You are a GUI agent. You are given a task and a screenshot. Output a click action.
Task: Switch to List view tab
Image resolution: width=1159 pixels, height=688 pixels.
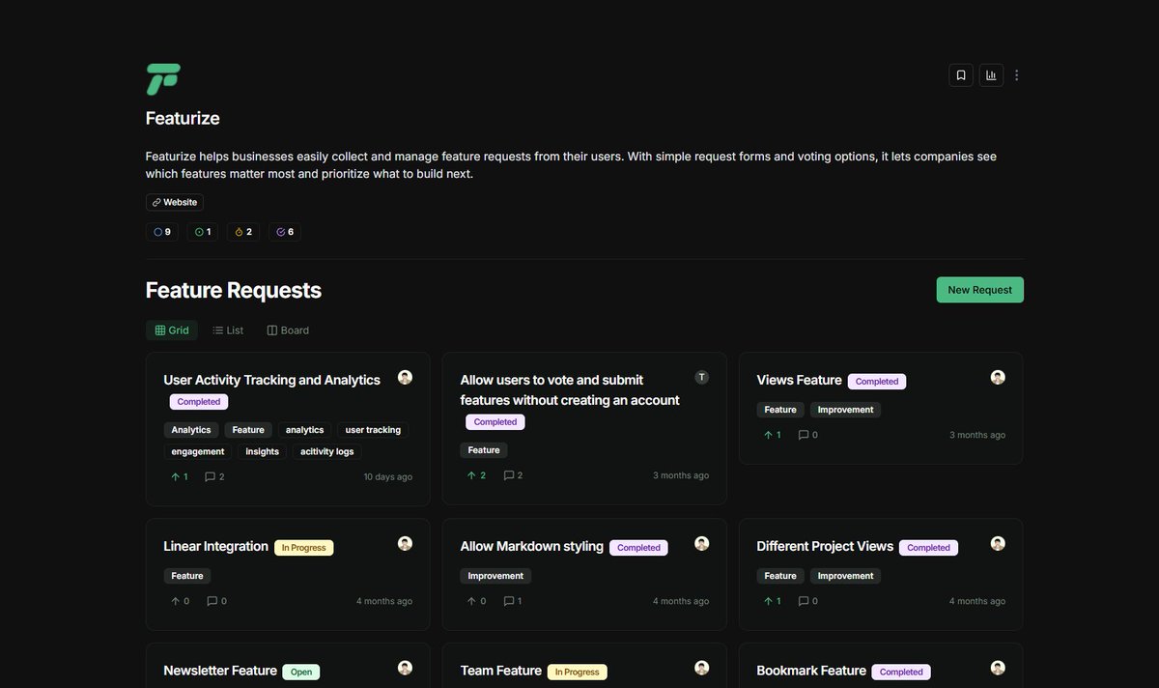(x=228, y=330)
